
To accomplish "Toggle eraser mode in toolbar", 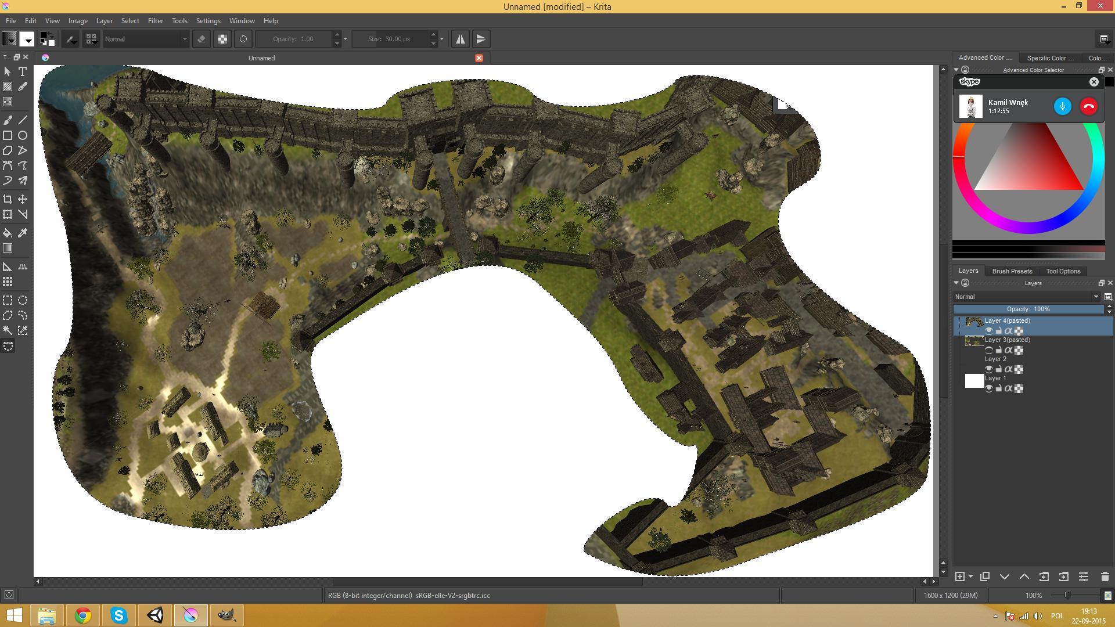I will 202,39.
